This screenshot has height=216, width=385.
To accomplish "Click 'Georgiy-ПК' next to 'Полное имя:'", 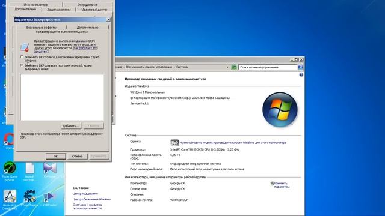I will coord(177,189).
